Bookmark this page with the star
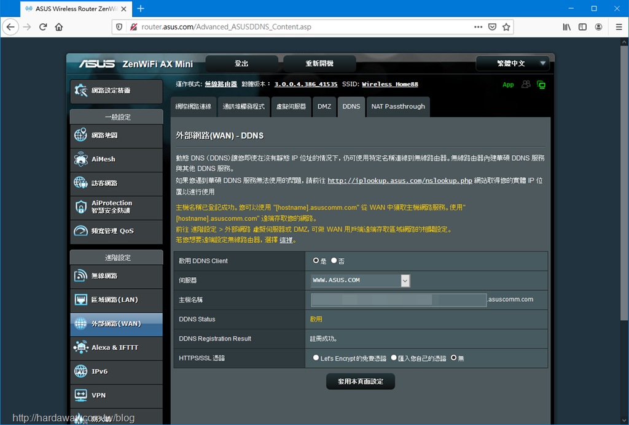This screenshot has width=629, height=425. tap(506, 27)
